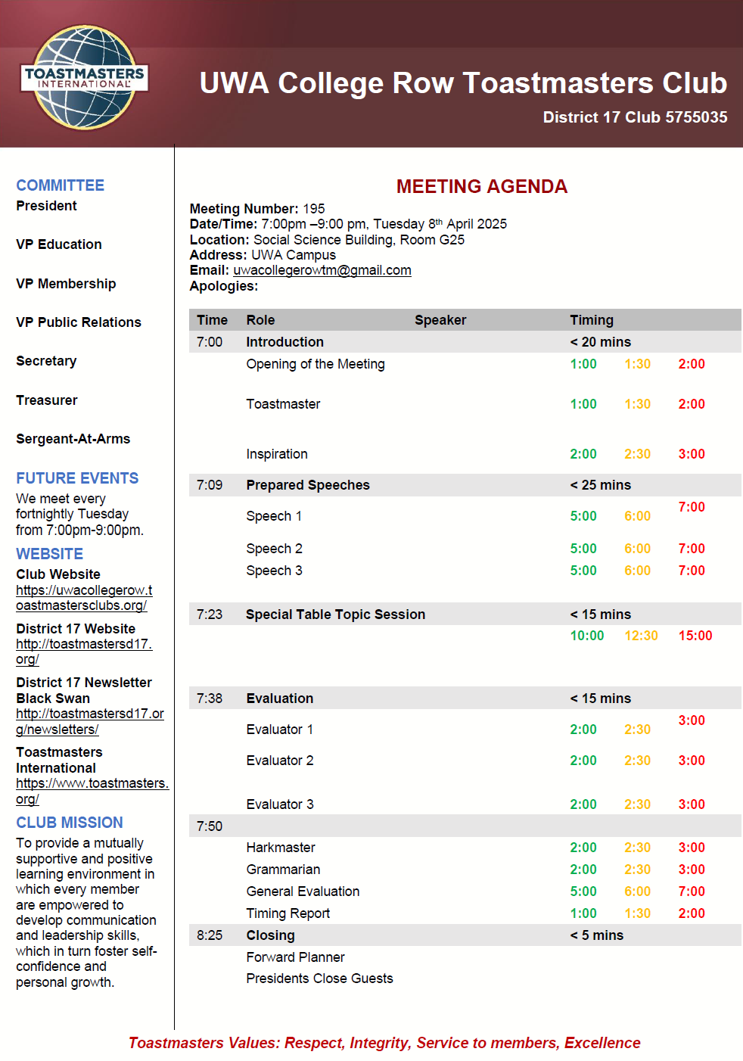The height and width of the screenshot is (1061, 743).
Task: Select the Prepared Speeches section row
Action: (307, 485)
